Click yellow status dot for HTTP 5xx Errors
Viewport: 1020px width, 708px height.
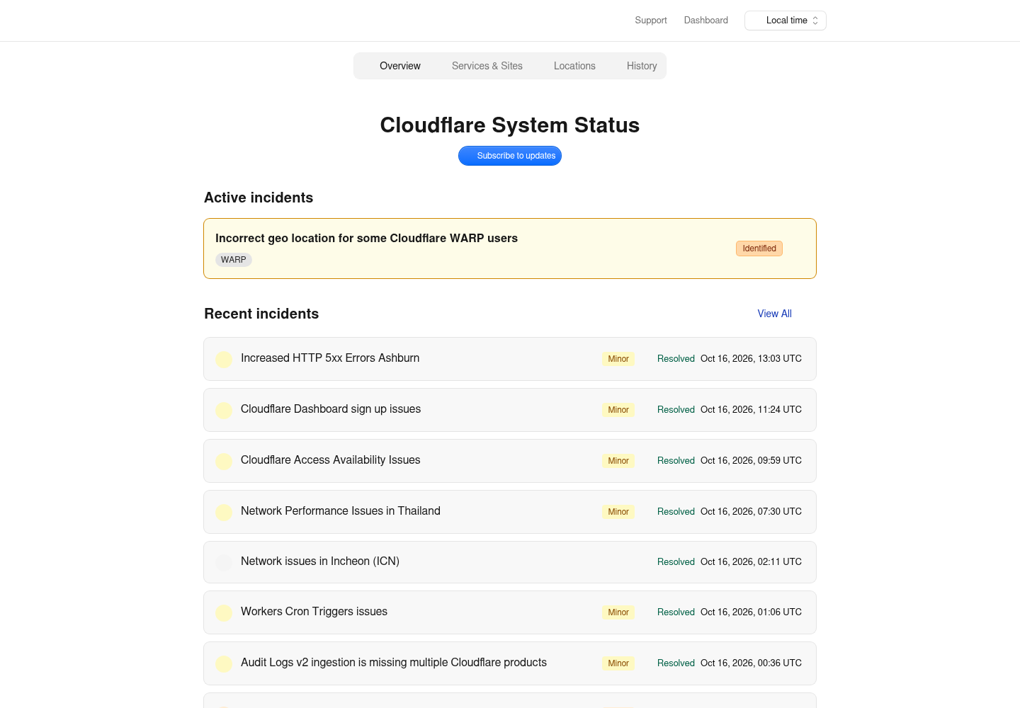224,360
